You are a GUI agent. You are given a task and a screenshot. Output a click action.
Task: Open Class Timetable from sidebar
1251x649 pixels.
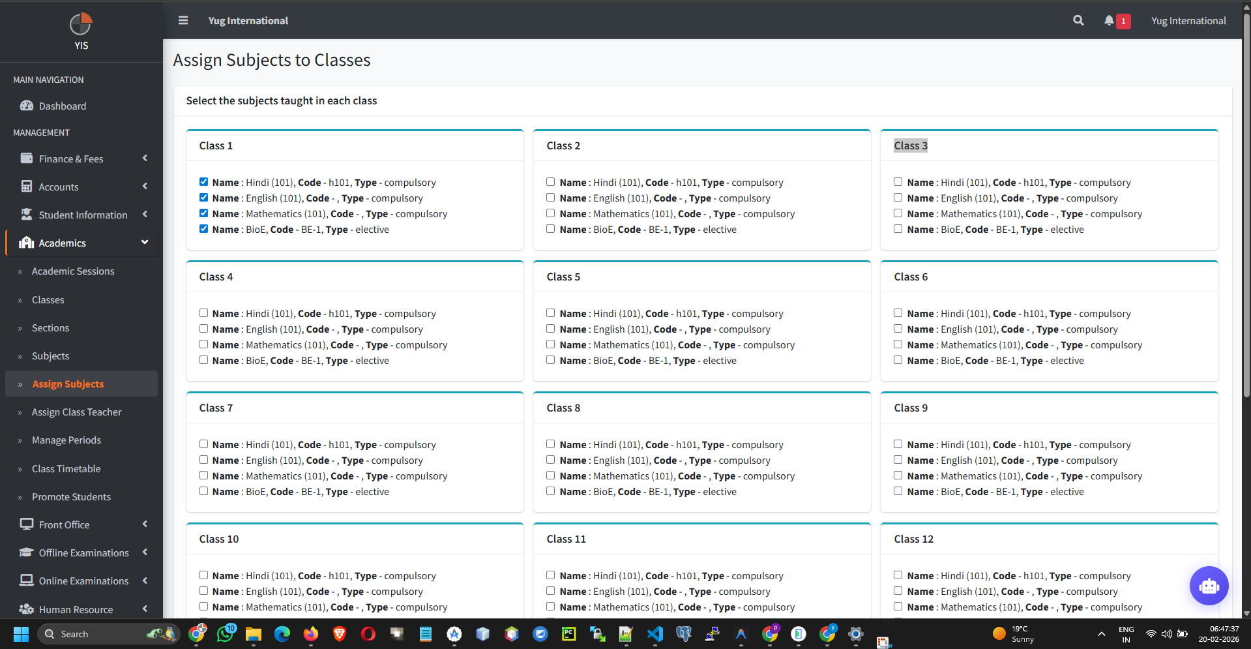(66, 468)
